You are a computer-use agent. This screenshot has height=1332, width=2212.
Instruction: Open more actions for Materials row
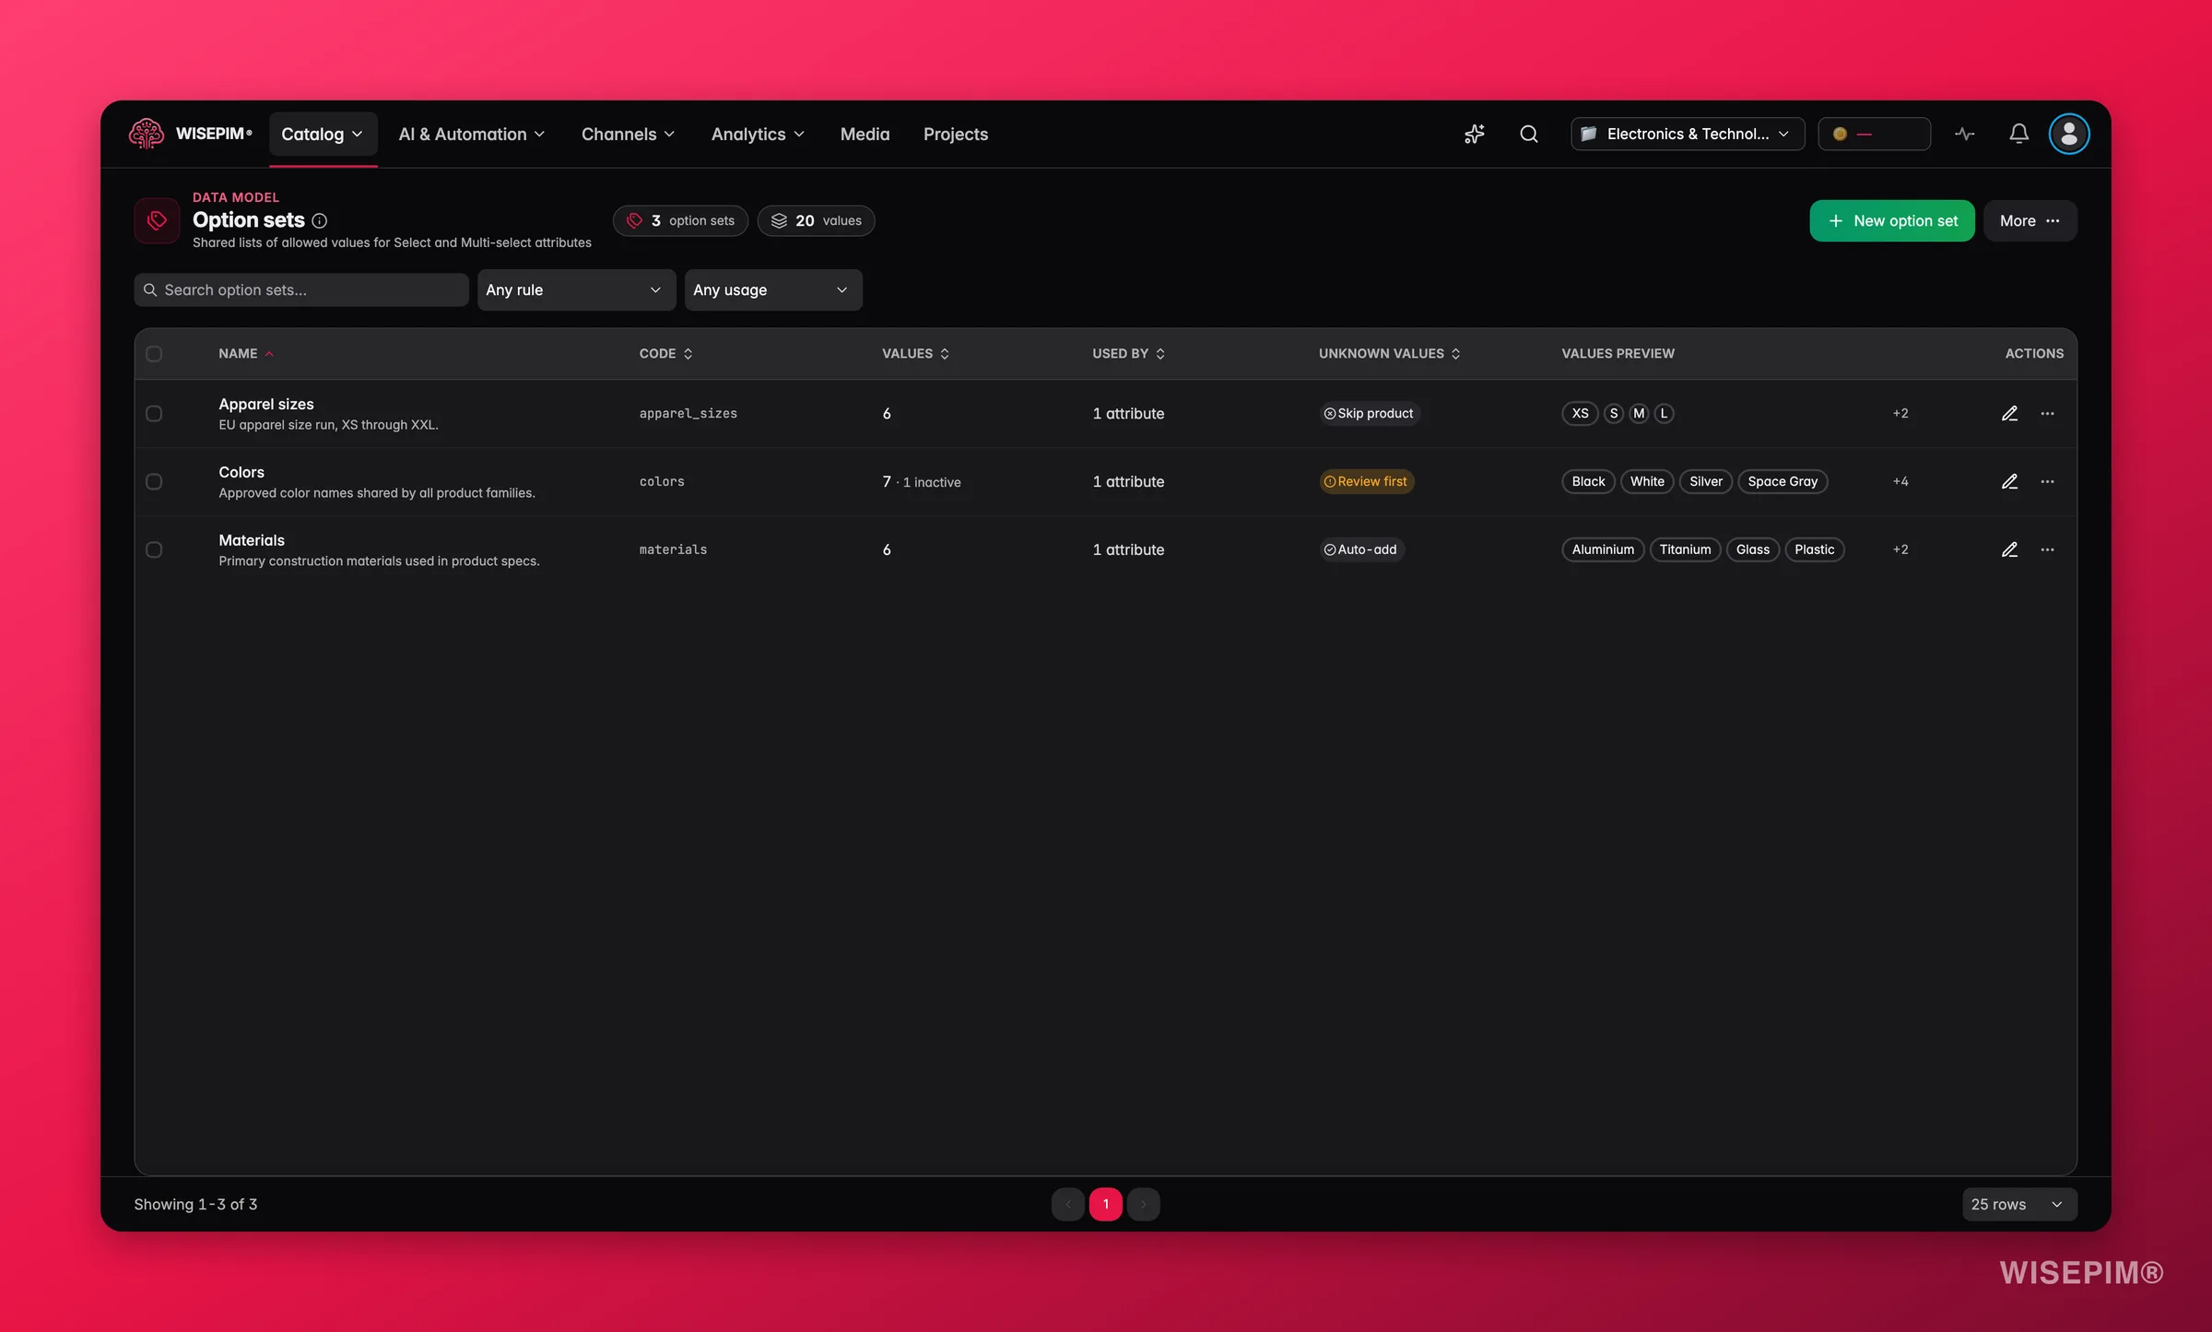(x=2047, y=549)
